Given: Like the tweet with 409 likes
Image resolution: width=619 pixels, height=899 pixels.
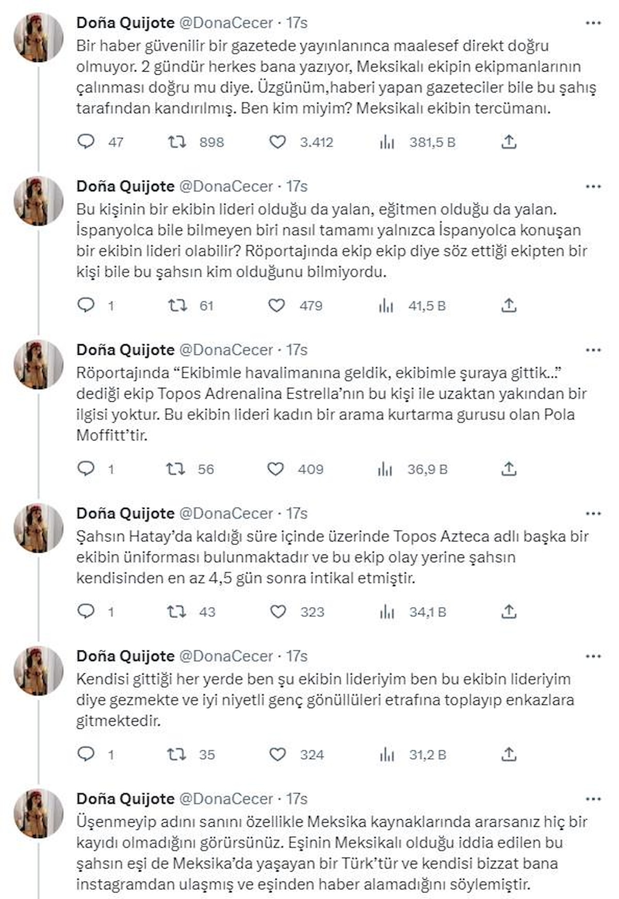Looking at the screenshot, I should click(x=275, y=469).
